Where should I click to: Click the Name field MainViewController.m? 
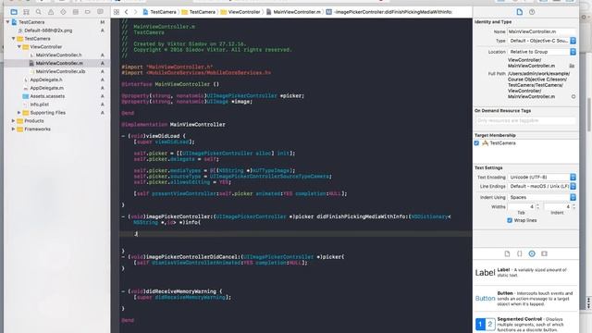coord(542,31)
